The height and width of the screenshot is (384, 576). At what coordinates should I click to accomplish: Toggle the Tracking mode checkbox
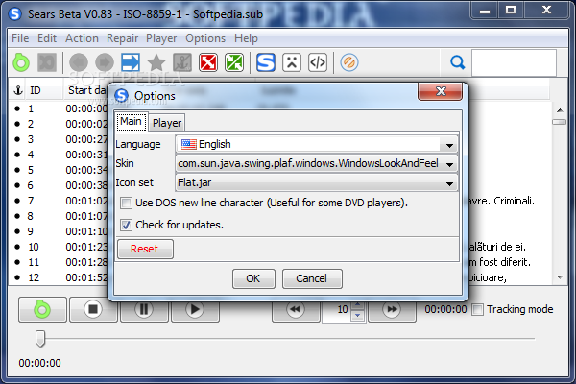pyautogui.click(x=477, y=309)
